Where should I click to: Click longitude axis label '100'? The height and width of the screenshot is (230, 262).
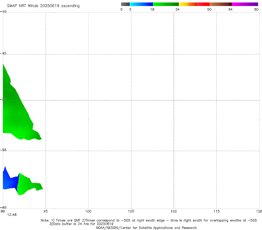(88, 211)
